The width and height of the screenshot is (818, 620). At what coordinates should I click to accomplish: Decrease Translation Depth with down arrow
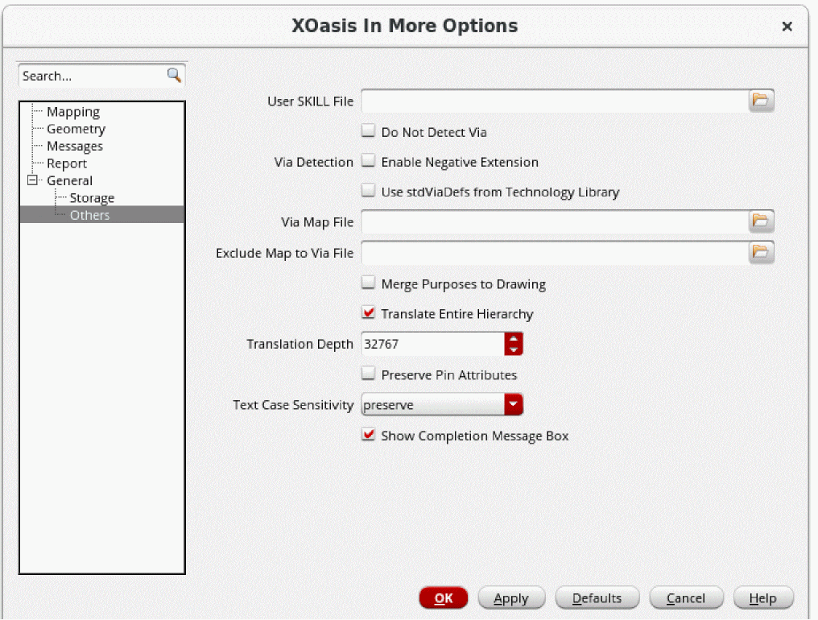[513, 350]
